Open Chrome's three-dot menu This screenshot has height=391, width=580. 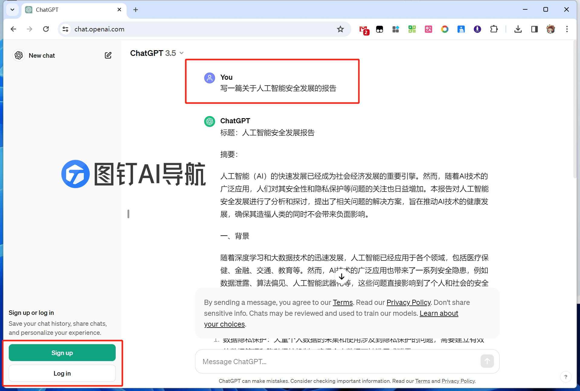click(x=567, y=29)
